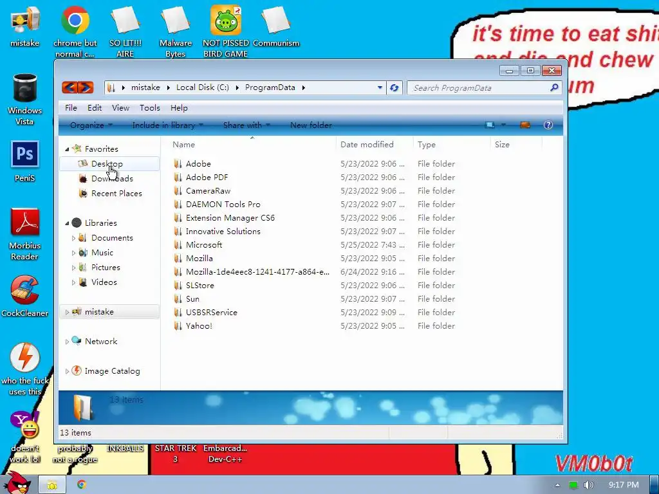Screen dimensions: 659x494
Task: Expand the Documents library
Action: pos(73,238)
